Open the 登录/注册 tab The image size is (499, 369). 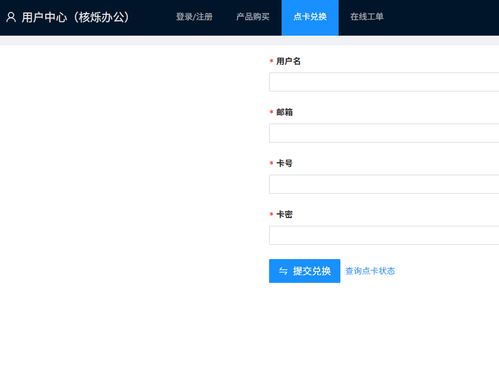point(194,17)
